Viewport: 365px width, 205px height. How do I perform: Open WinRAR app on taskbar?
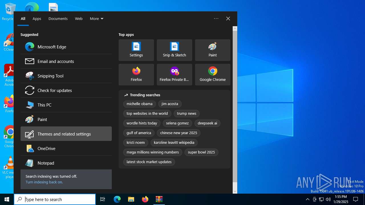159,199
